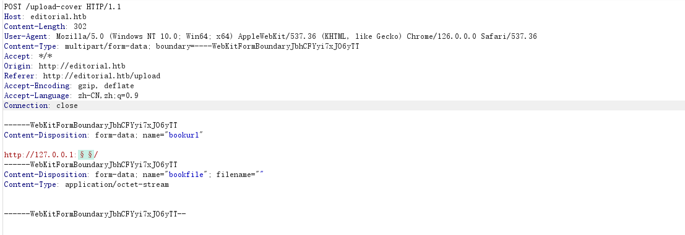This screenshot has height=235, width=685.
Task: Place cursor in POST /upload-cover request line
Action: [x=62, y=7]
